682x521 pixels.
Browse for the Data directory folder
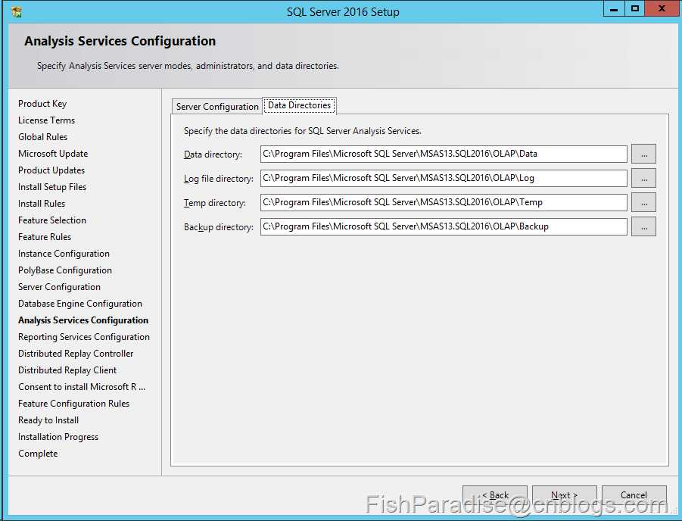643,154
